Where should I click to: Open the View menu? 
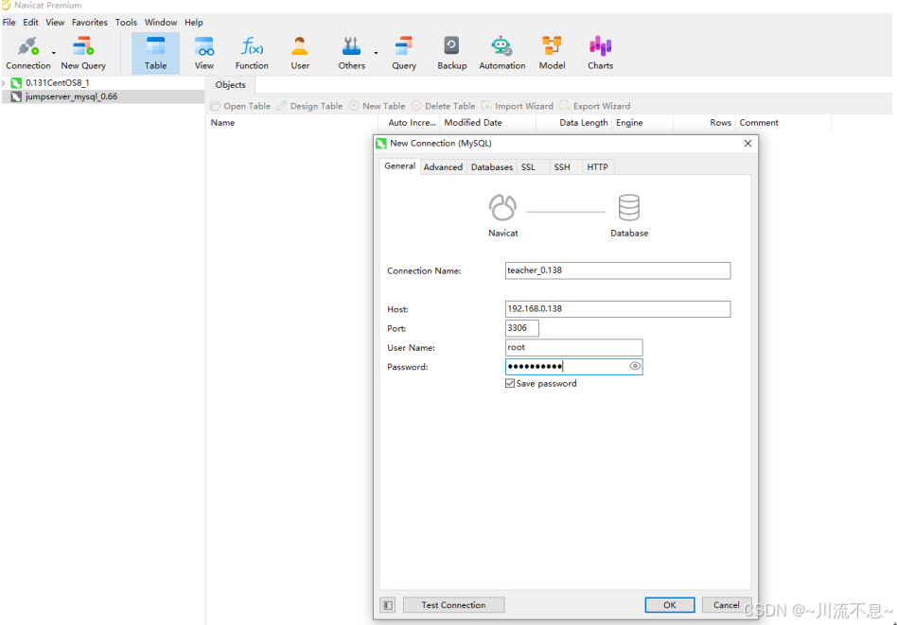coord(55,23)
